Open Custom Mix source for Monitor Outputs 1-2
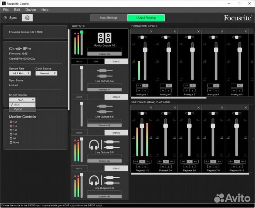 105,54
